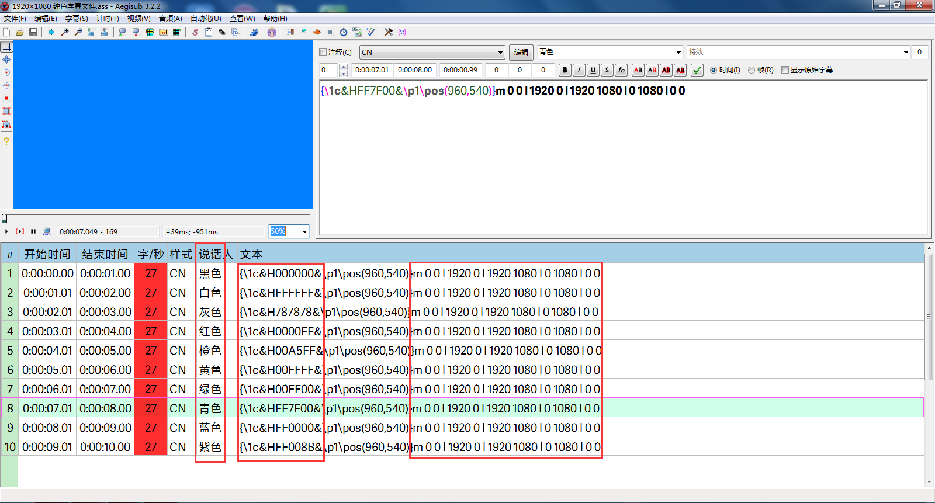Enable the 显示原始字幕 checkbox
Image resolution: width=935 pixels, height=503 pixels.
click(807, 70)
